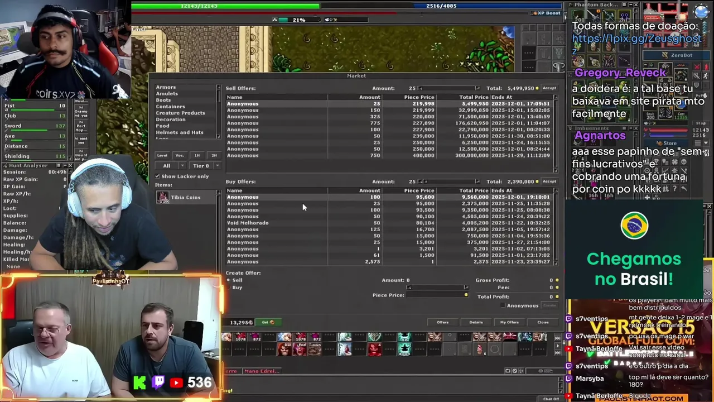
Task: Toggle the Voc. filter button
Action: click(180, 155)
